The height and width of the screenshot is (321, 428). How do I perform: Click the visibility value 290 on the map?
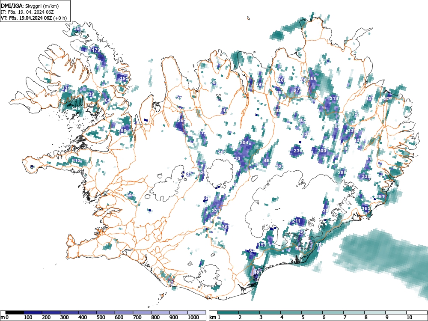[x=122, y=131]
